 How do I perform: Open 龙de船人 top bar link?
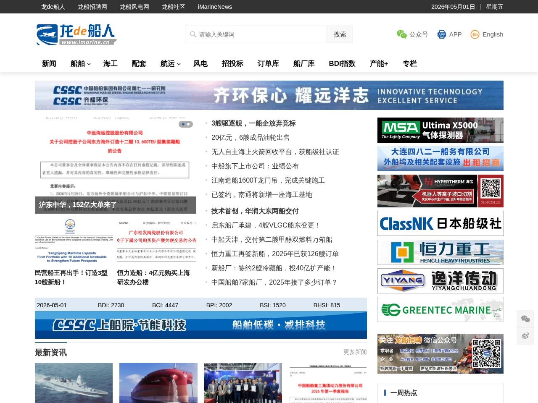click(x=53, y=7)
